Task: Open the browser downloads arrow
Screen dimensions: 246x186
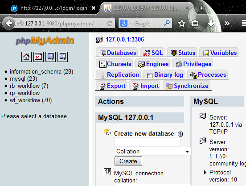Action: [x=210, y=23]
